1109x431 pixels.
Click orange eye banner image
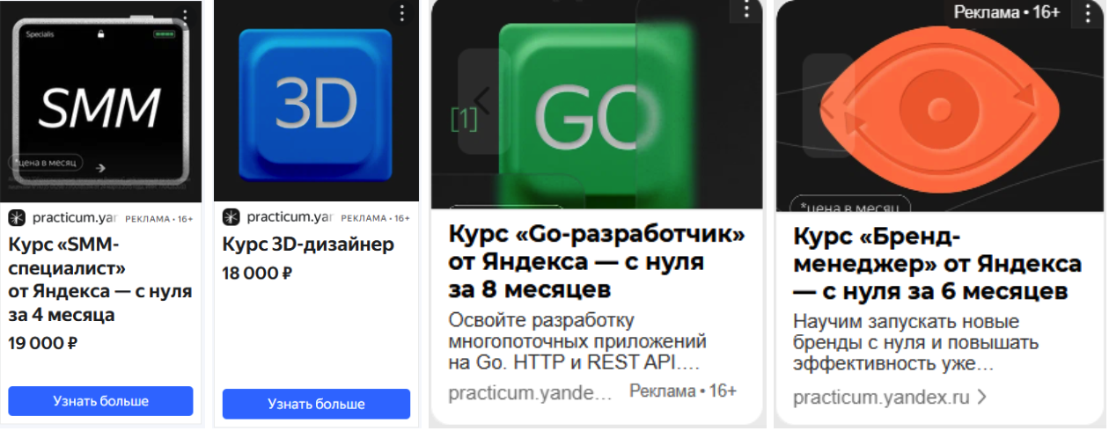[940, 106]
